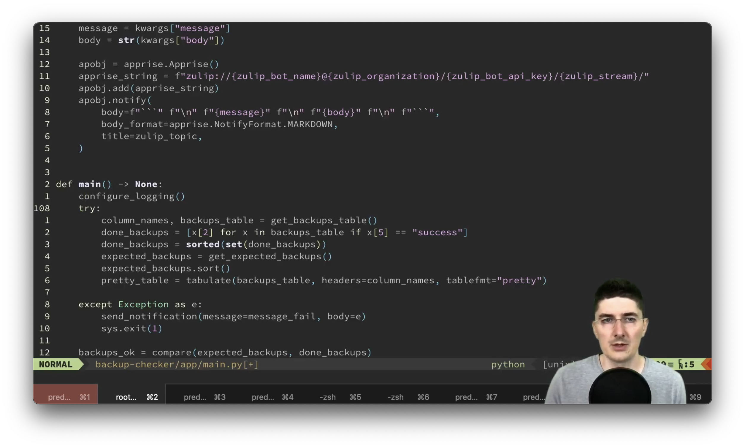Click 'send_notification(message=message_fail' line
The image size is (745, 448).
click(x=233, y=316)
